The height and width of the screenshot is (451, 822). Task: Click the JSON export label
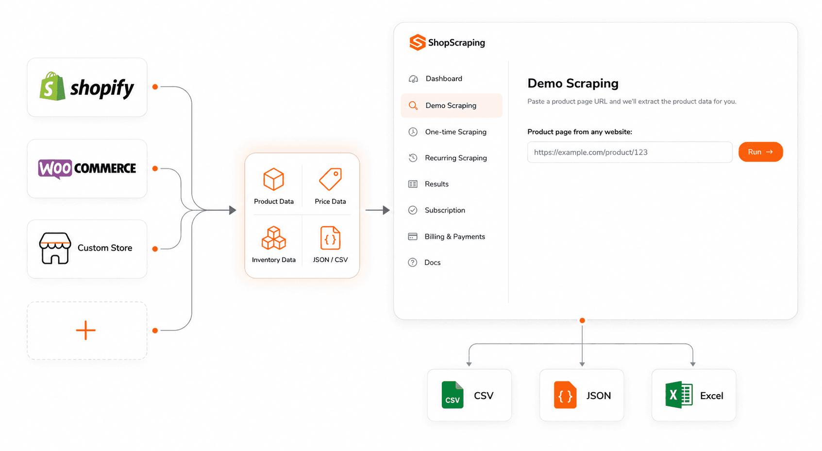(599, 396)
